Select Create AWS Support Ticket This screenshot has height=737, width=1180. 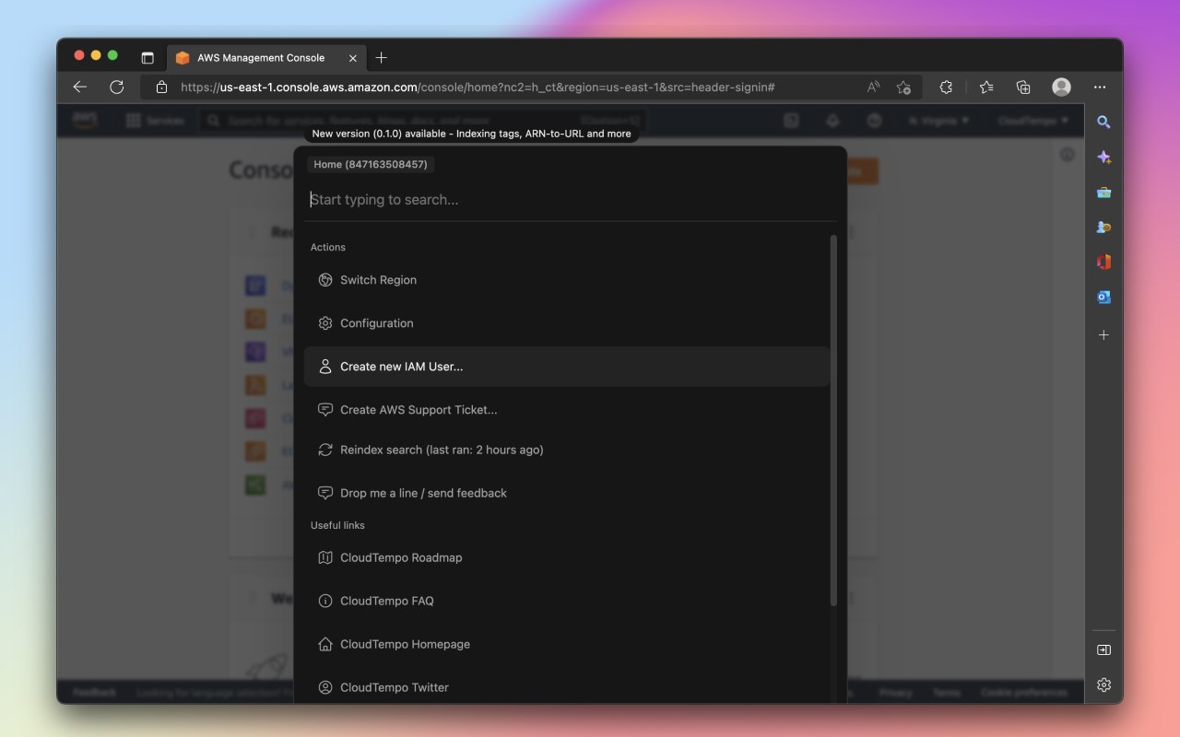(567, 410)
